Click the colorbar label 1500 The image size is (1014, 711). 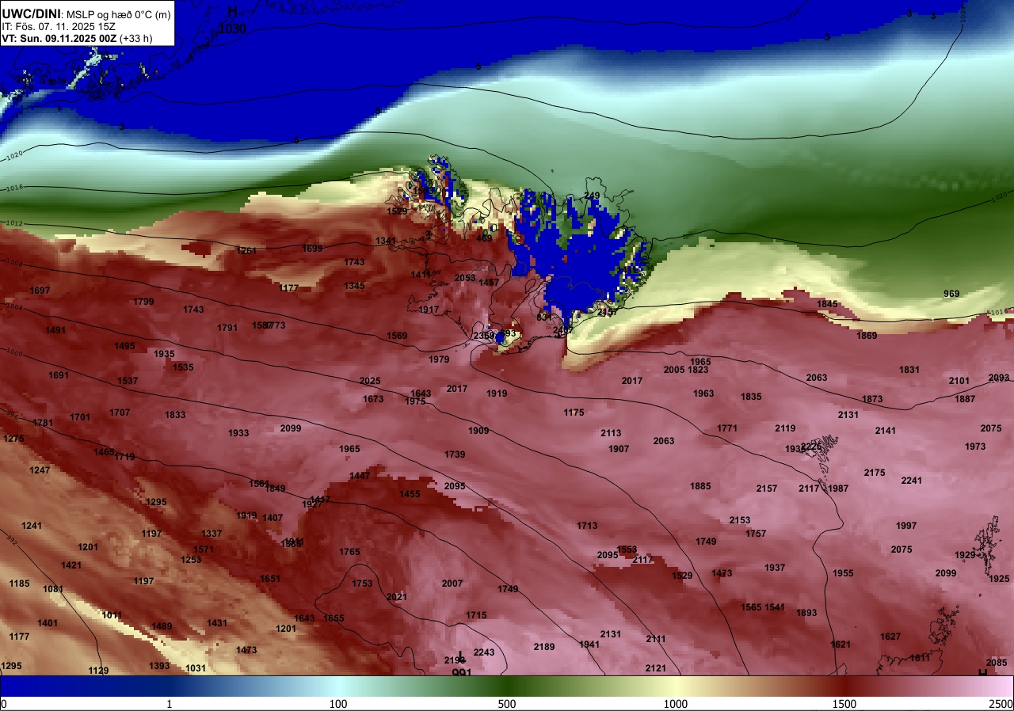coord(844,705)
